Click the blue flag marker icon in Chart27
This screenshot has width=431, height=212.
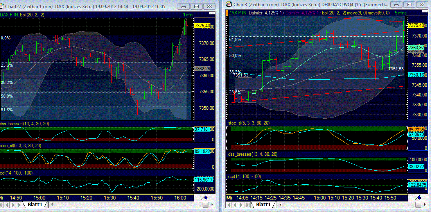click(205, 198)
